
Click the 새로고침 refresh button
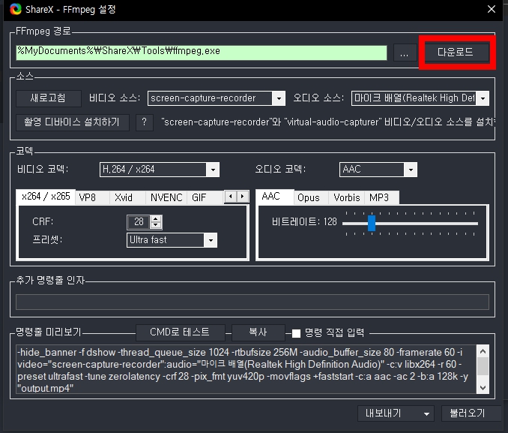tap(48, 98)
